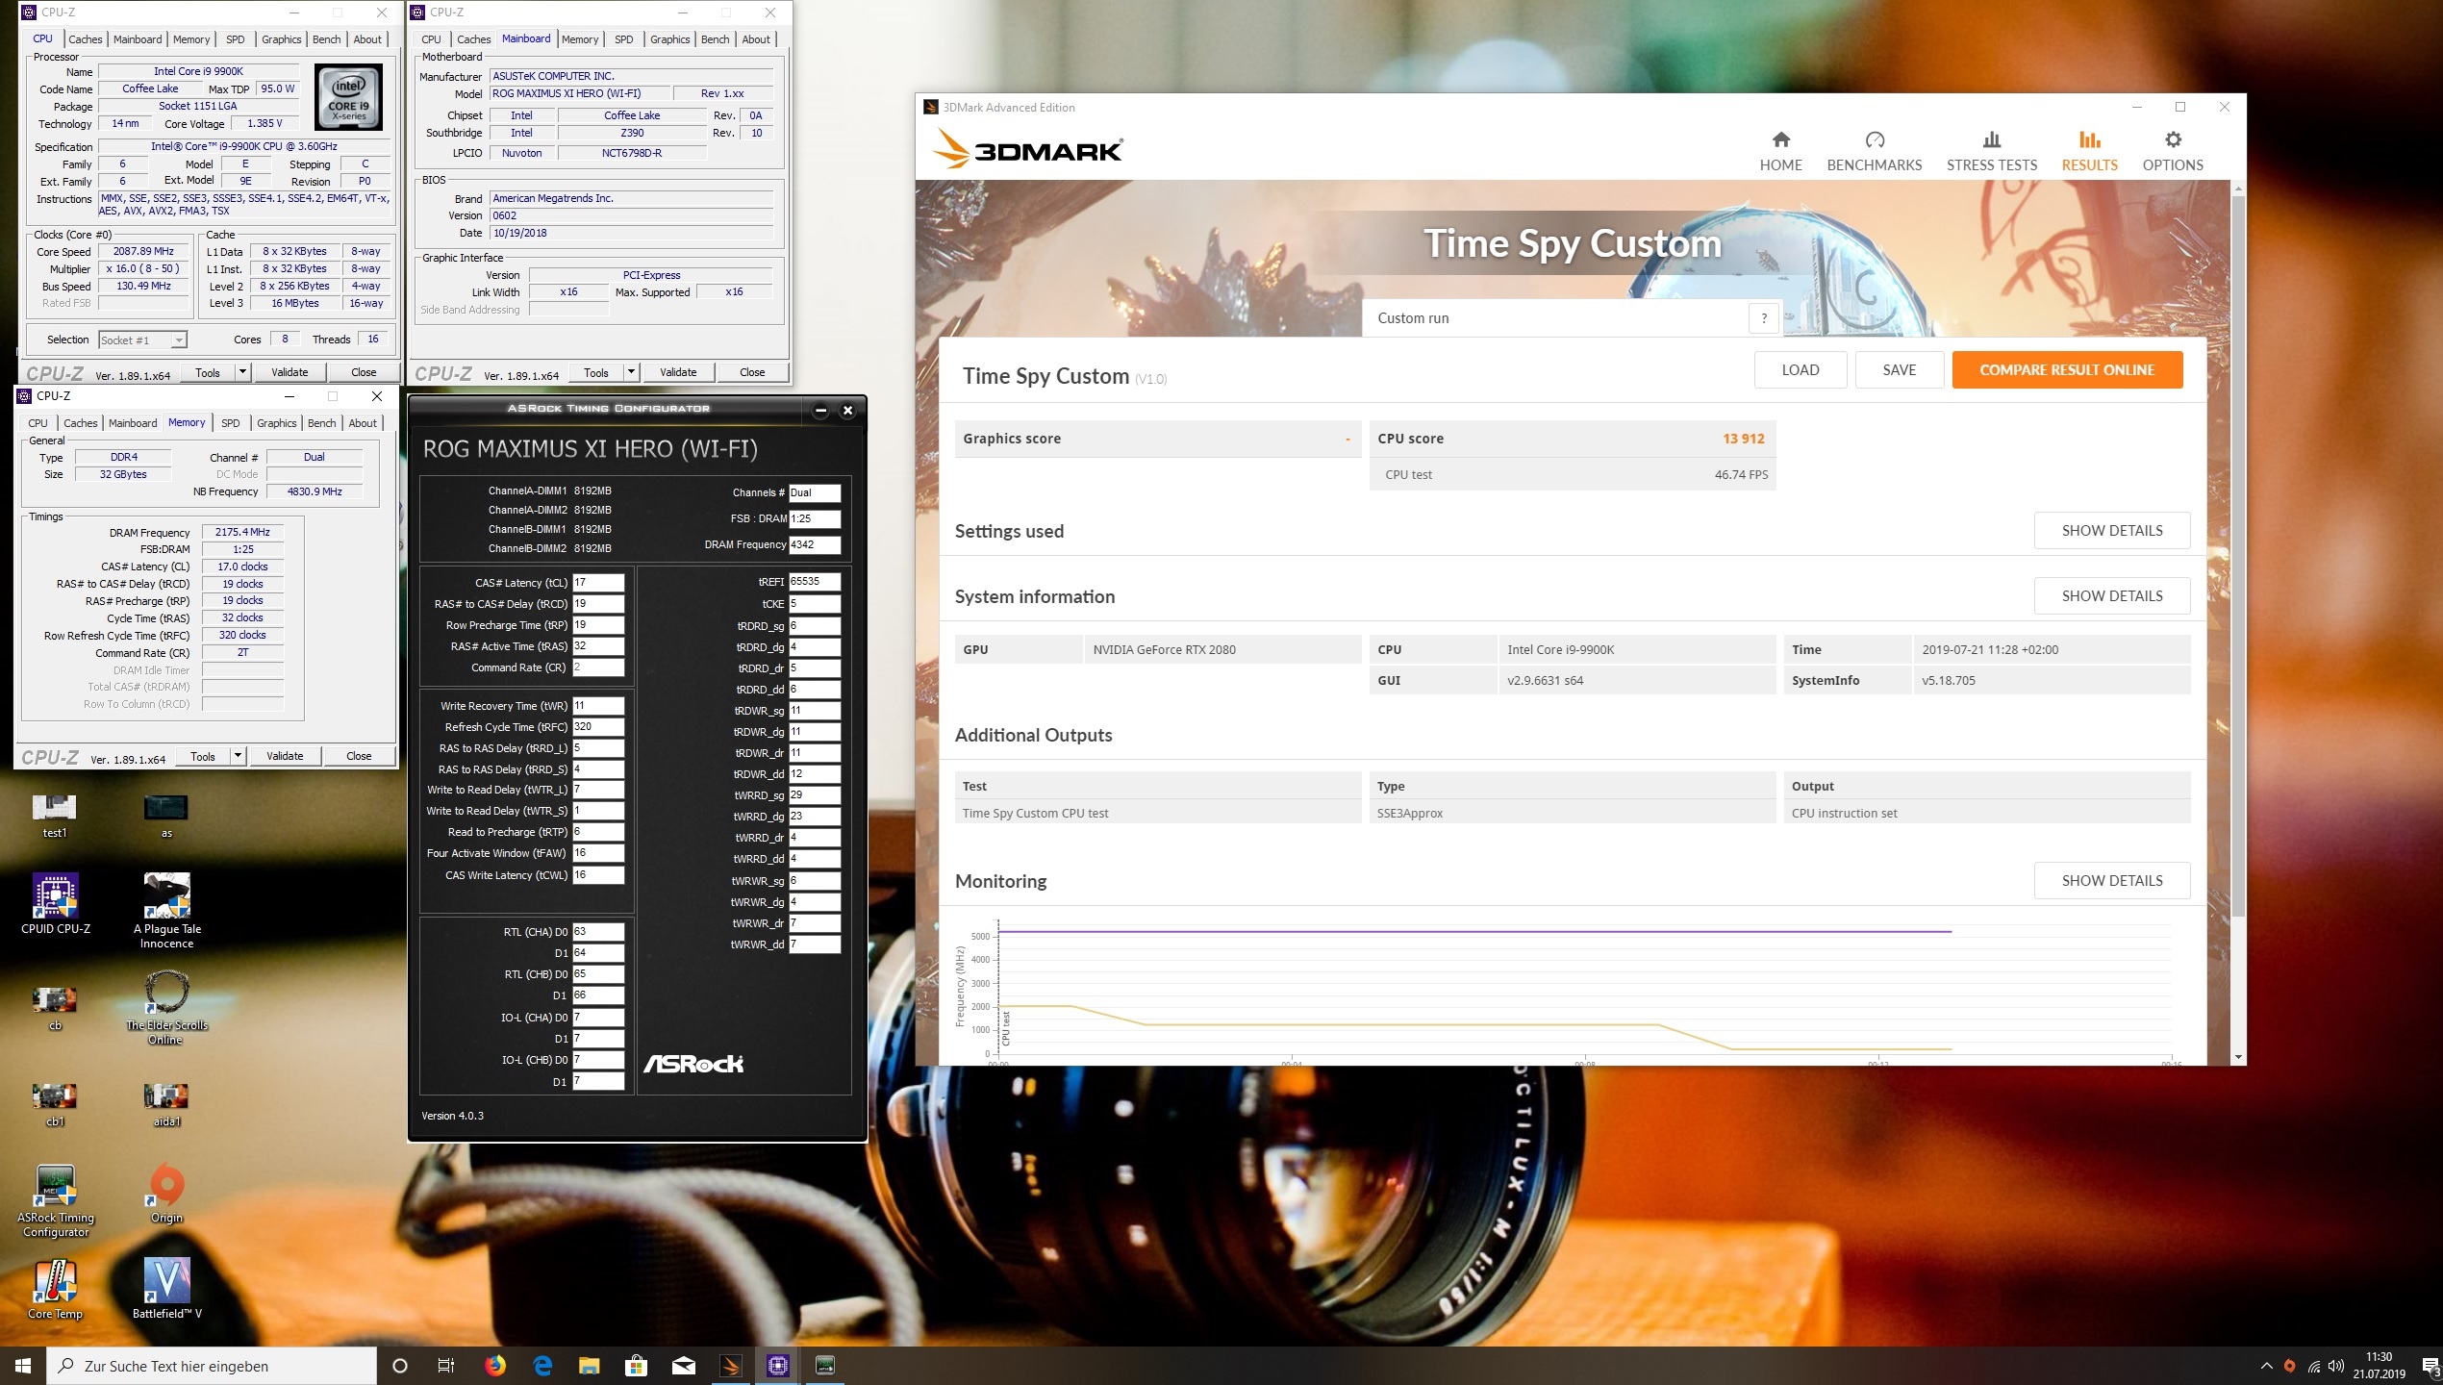Click the tREFI value field
Viewport: 2443px width, 1385px height.
(x=814, y=582)
